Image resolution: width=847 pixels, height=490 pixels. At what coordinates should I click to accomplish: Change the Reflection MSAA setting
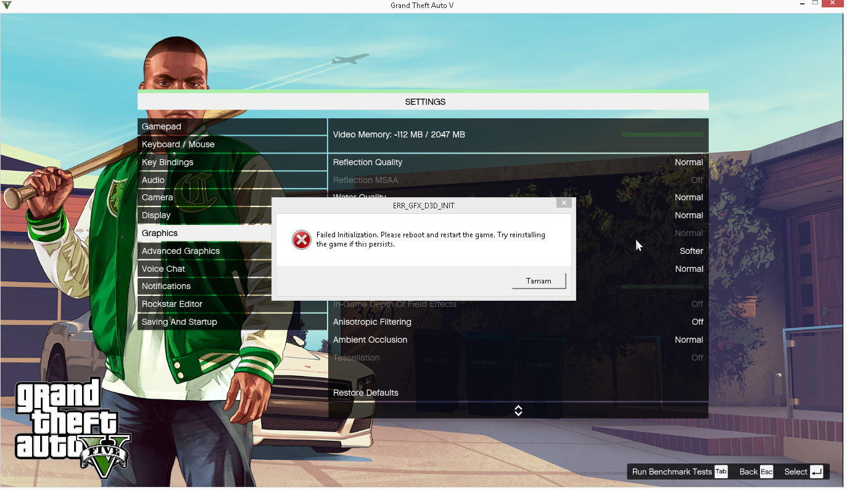518,180
